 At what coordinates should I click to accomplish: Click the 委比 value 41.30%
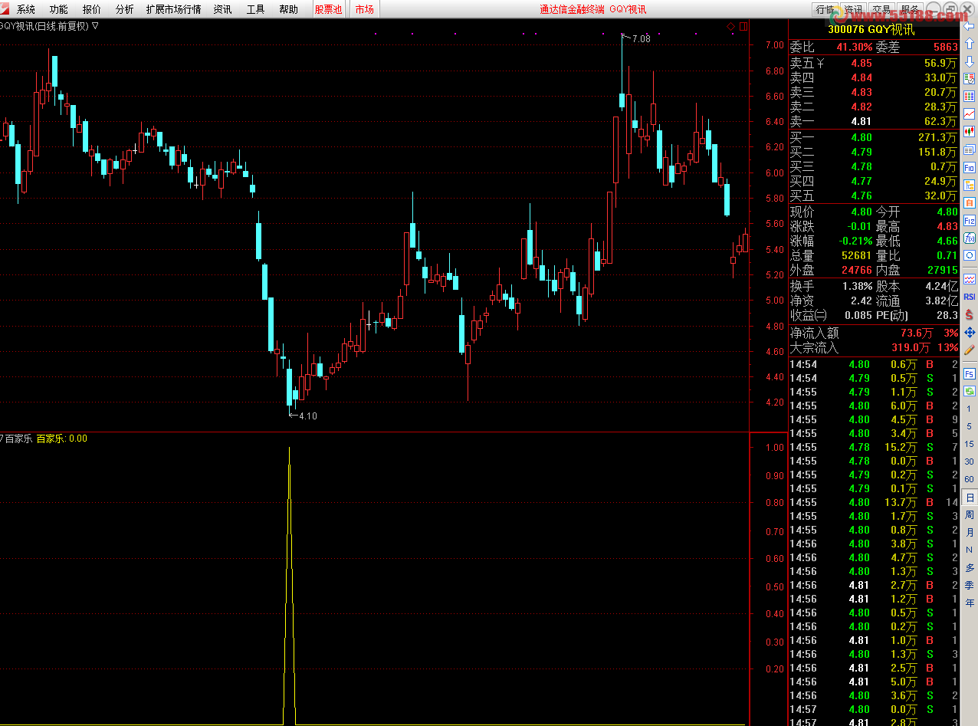pyautogui.click(x=854, y=48)
